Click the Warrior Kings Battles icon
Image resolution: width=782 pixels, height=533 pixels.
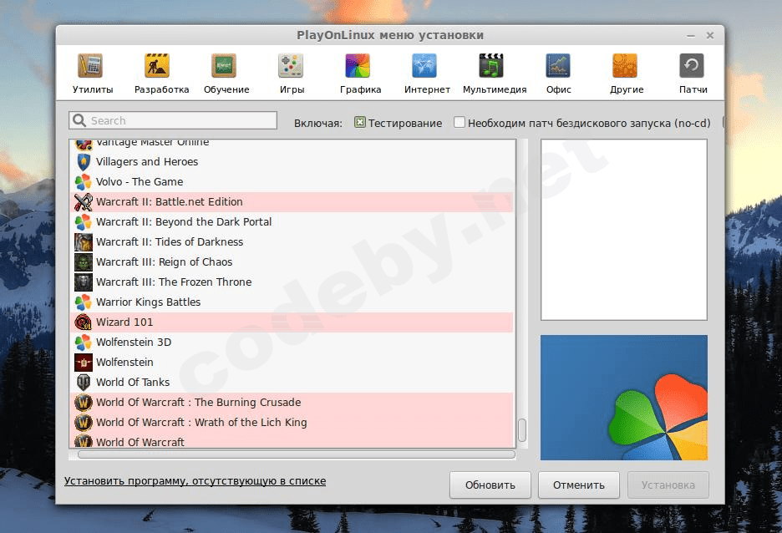coord(84,302)
